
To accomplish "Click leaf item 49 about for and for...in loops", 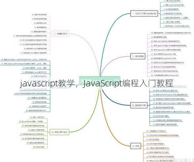I will (x=171, y=112).
